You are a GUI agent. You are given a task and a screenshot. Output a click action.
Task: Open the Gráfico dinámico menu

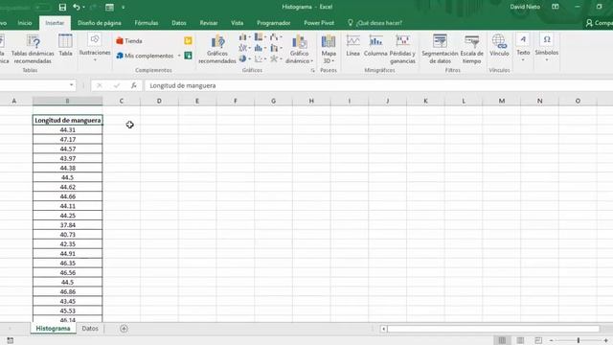click(299, 49)
